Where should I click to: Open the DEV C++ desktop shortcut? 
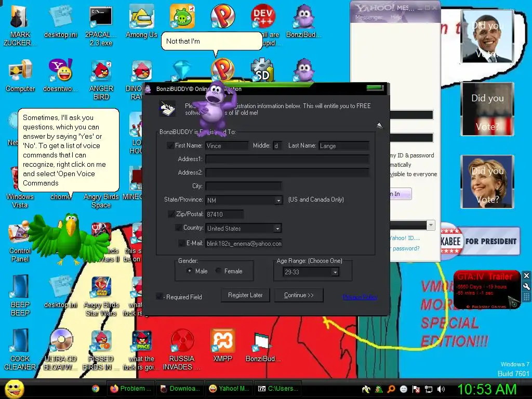(263, 16)
